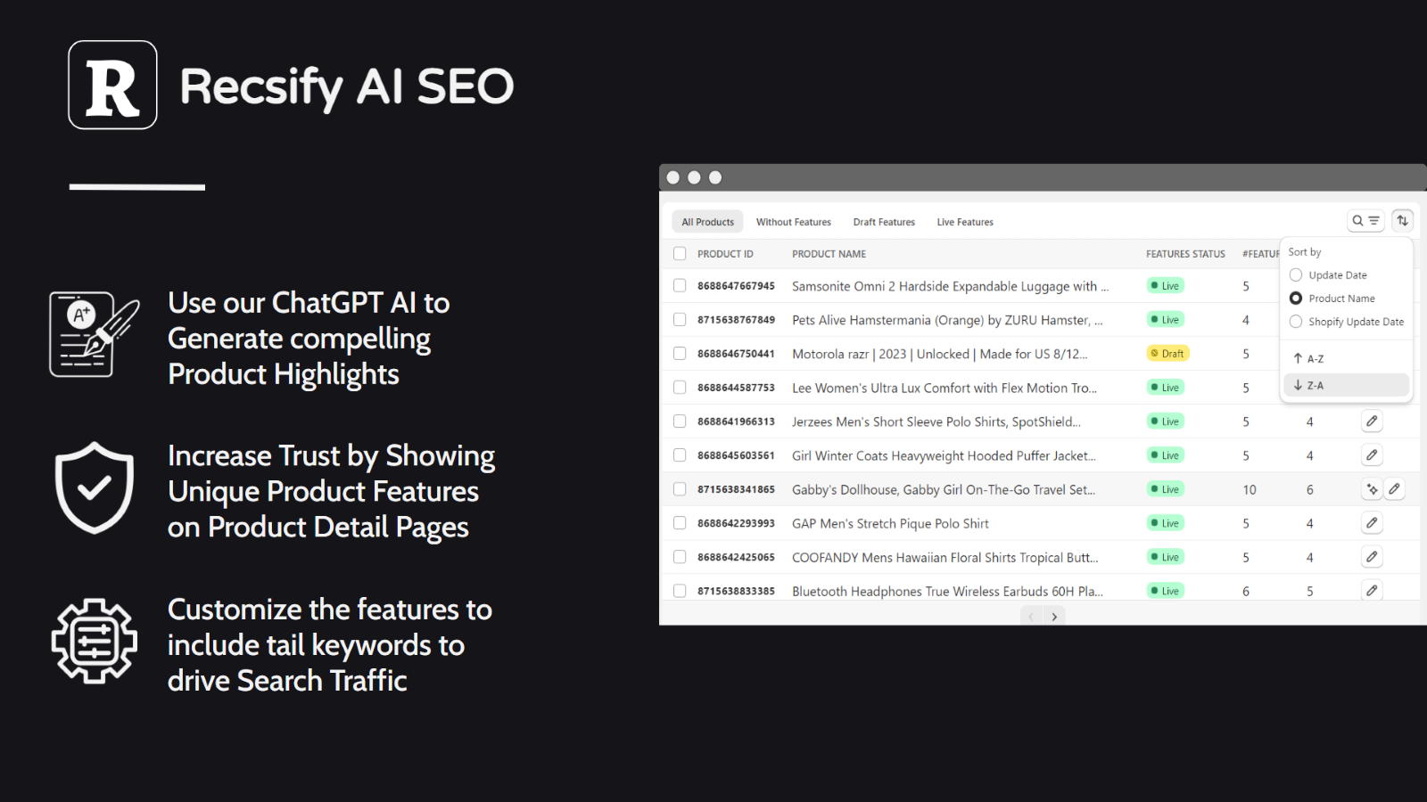The height and width of the screenshot is (802, 1427).
Task: Click the PRODUCT NAME column header
Action: point(829,254)
